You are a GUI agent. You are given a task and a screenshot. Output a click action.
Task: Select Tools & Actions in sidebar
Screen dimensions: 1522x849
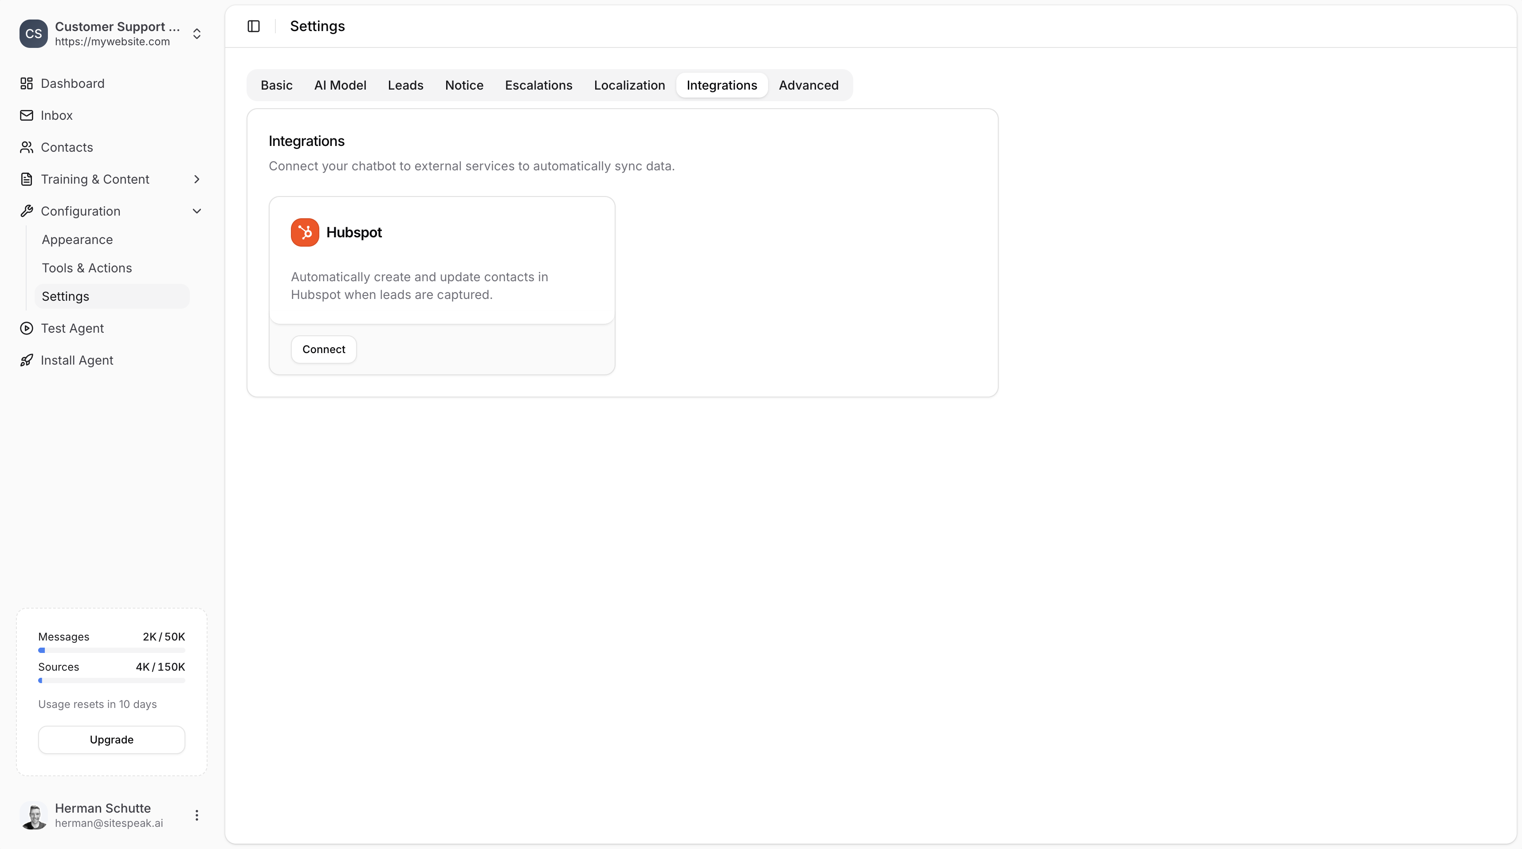pos(86,267)
